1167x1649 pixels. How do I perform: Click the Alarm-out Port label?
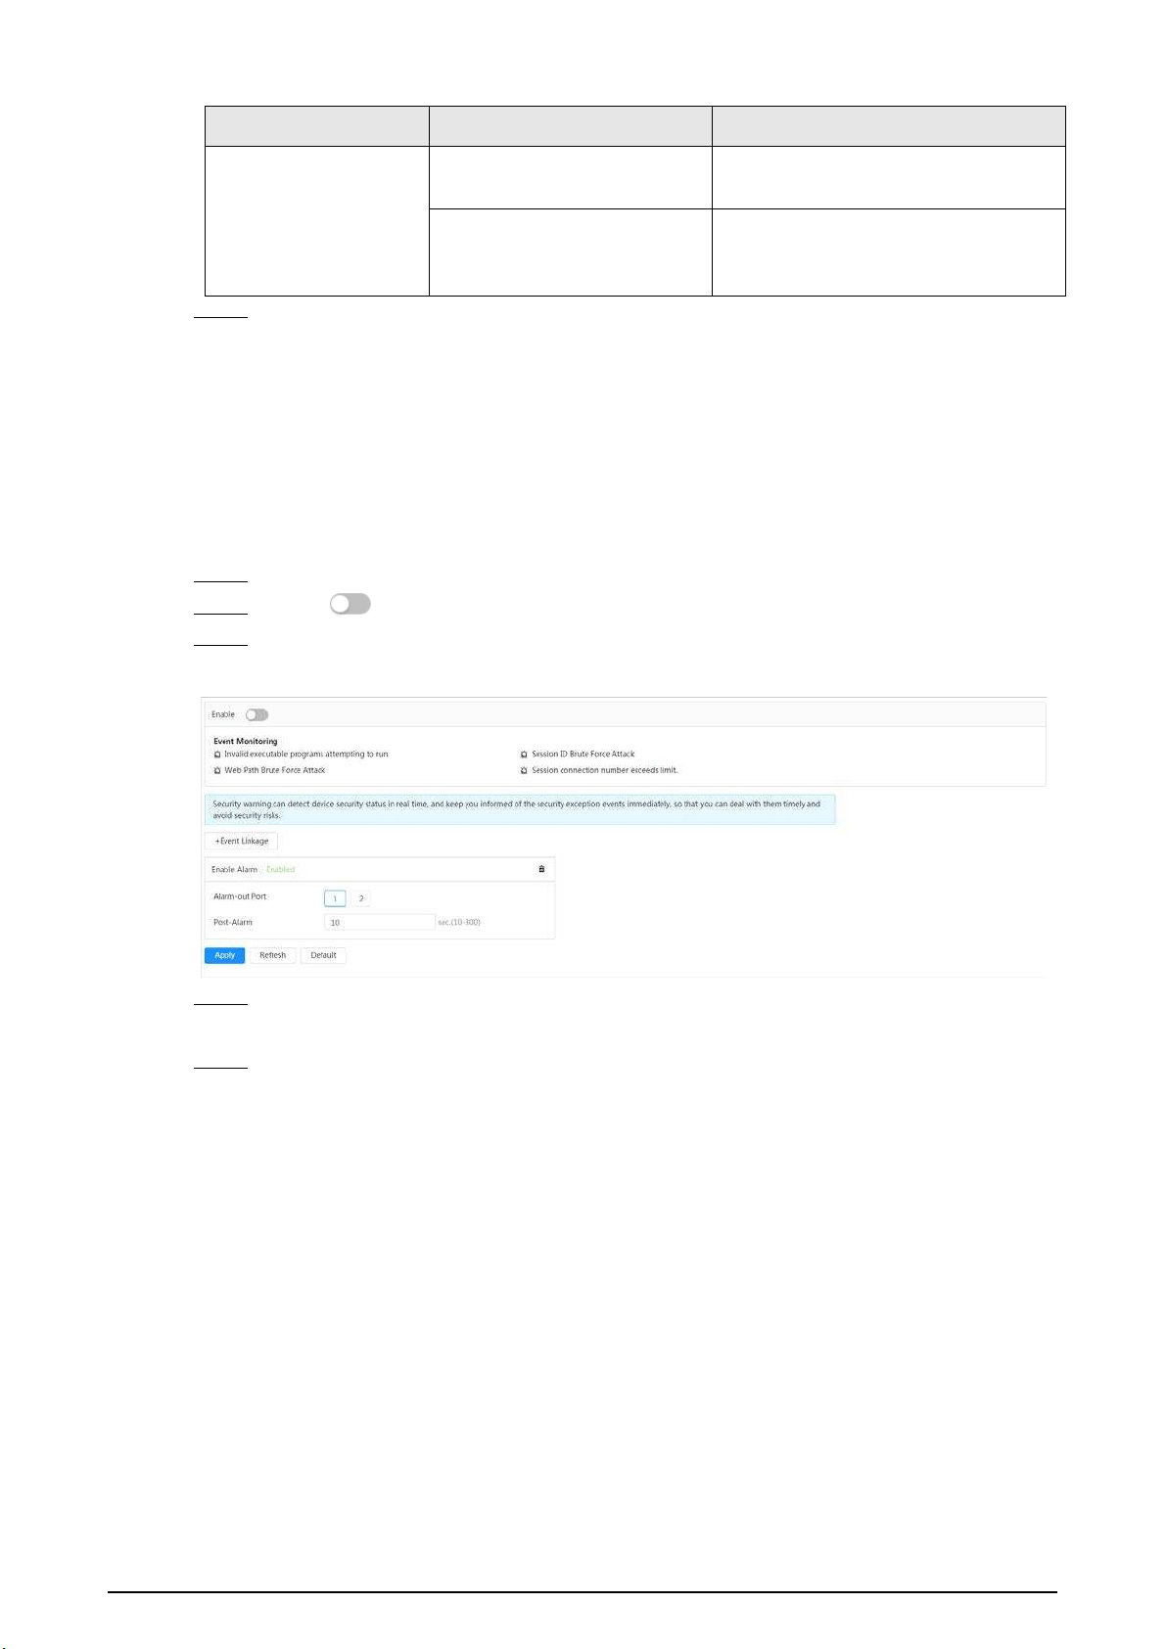(240, 896)
